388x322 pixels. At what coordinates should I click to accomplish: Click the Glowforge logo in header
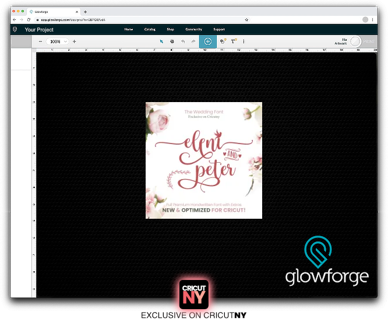pos(15,29)
